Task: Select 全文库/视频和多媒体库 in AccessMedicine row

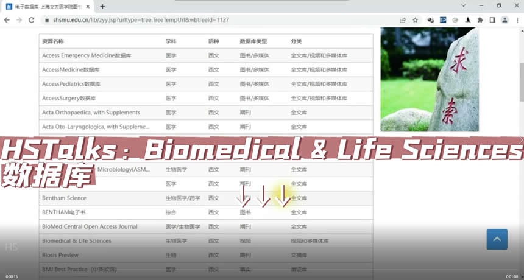Action: (x=319, y=70)
